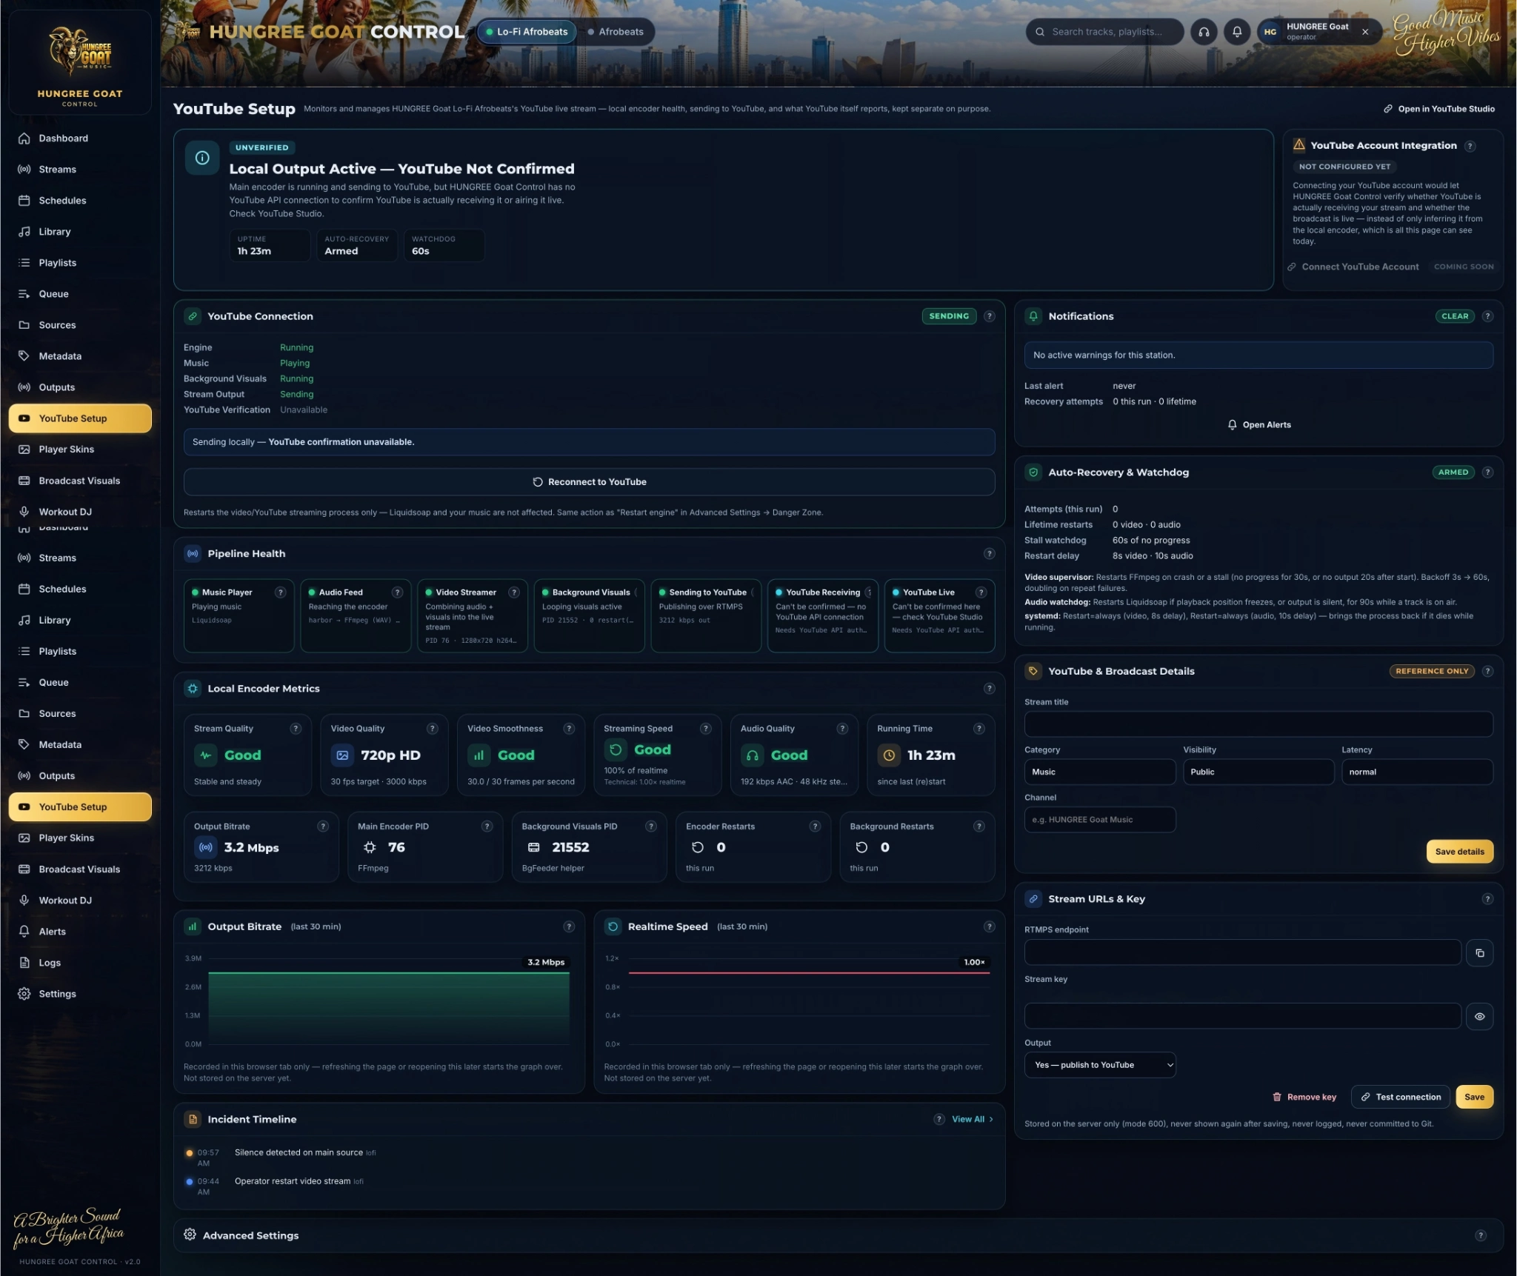Select the Audio Feed pipeline card
Viewport: 1517px width, 1276px height.
coord(356,615)
